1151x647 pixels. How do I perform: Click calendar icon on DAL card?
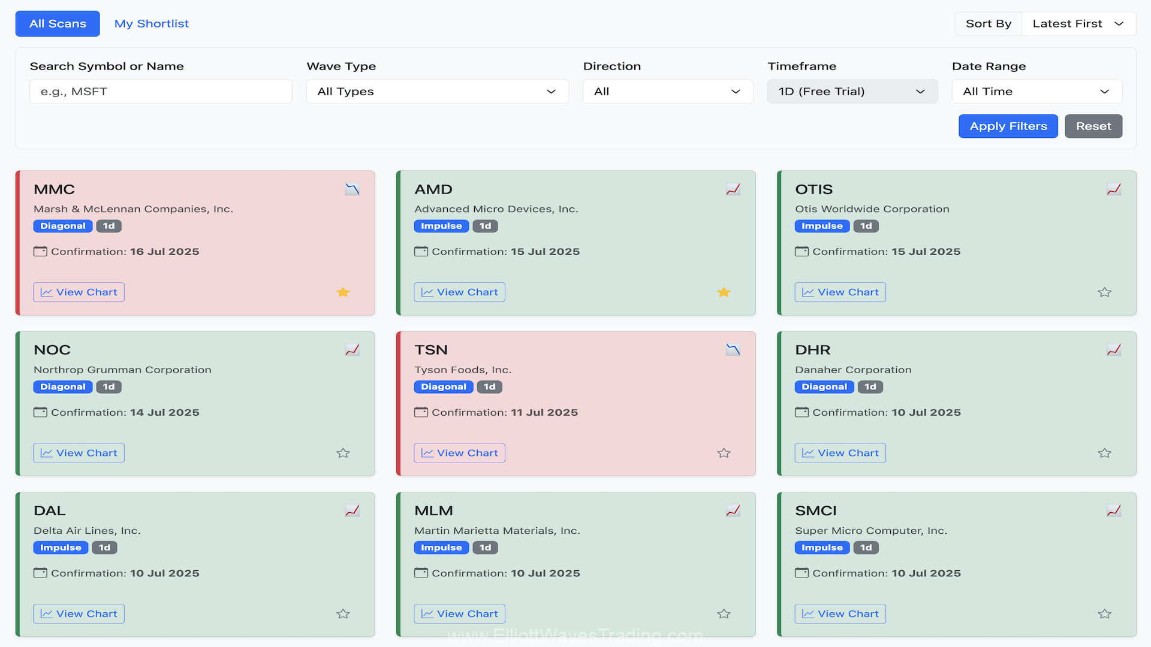pos(40,573)
